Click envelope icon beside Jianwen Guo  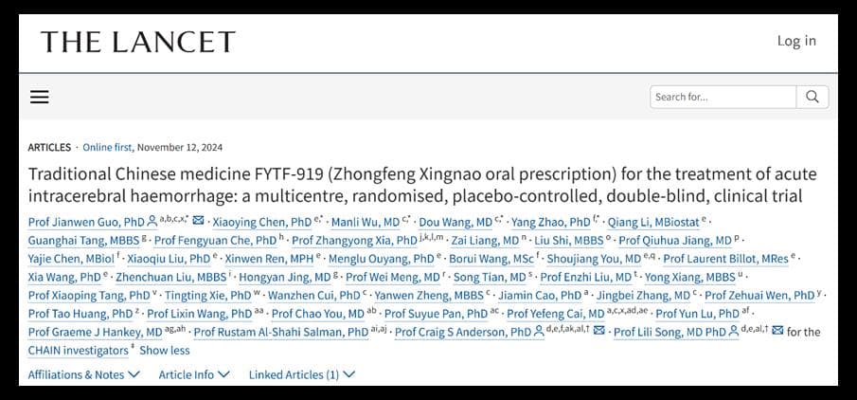pos(199,221)
